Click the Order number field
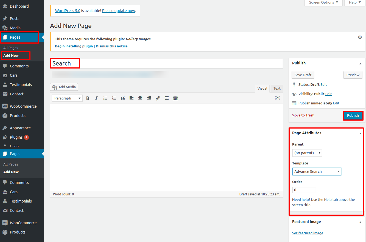Image resolution: width=366 pixels, height=242 pixels. pyautogui.click(x=304, y=190)
